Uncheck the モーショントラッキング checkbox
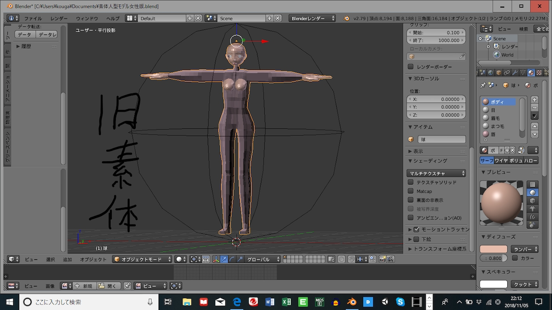 tap(417, 230)
